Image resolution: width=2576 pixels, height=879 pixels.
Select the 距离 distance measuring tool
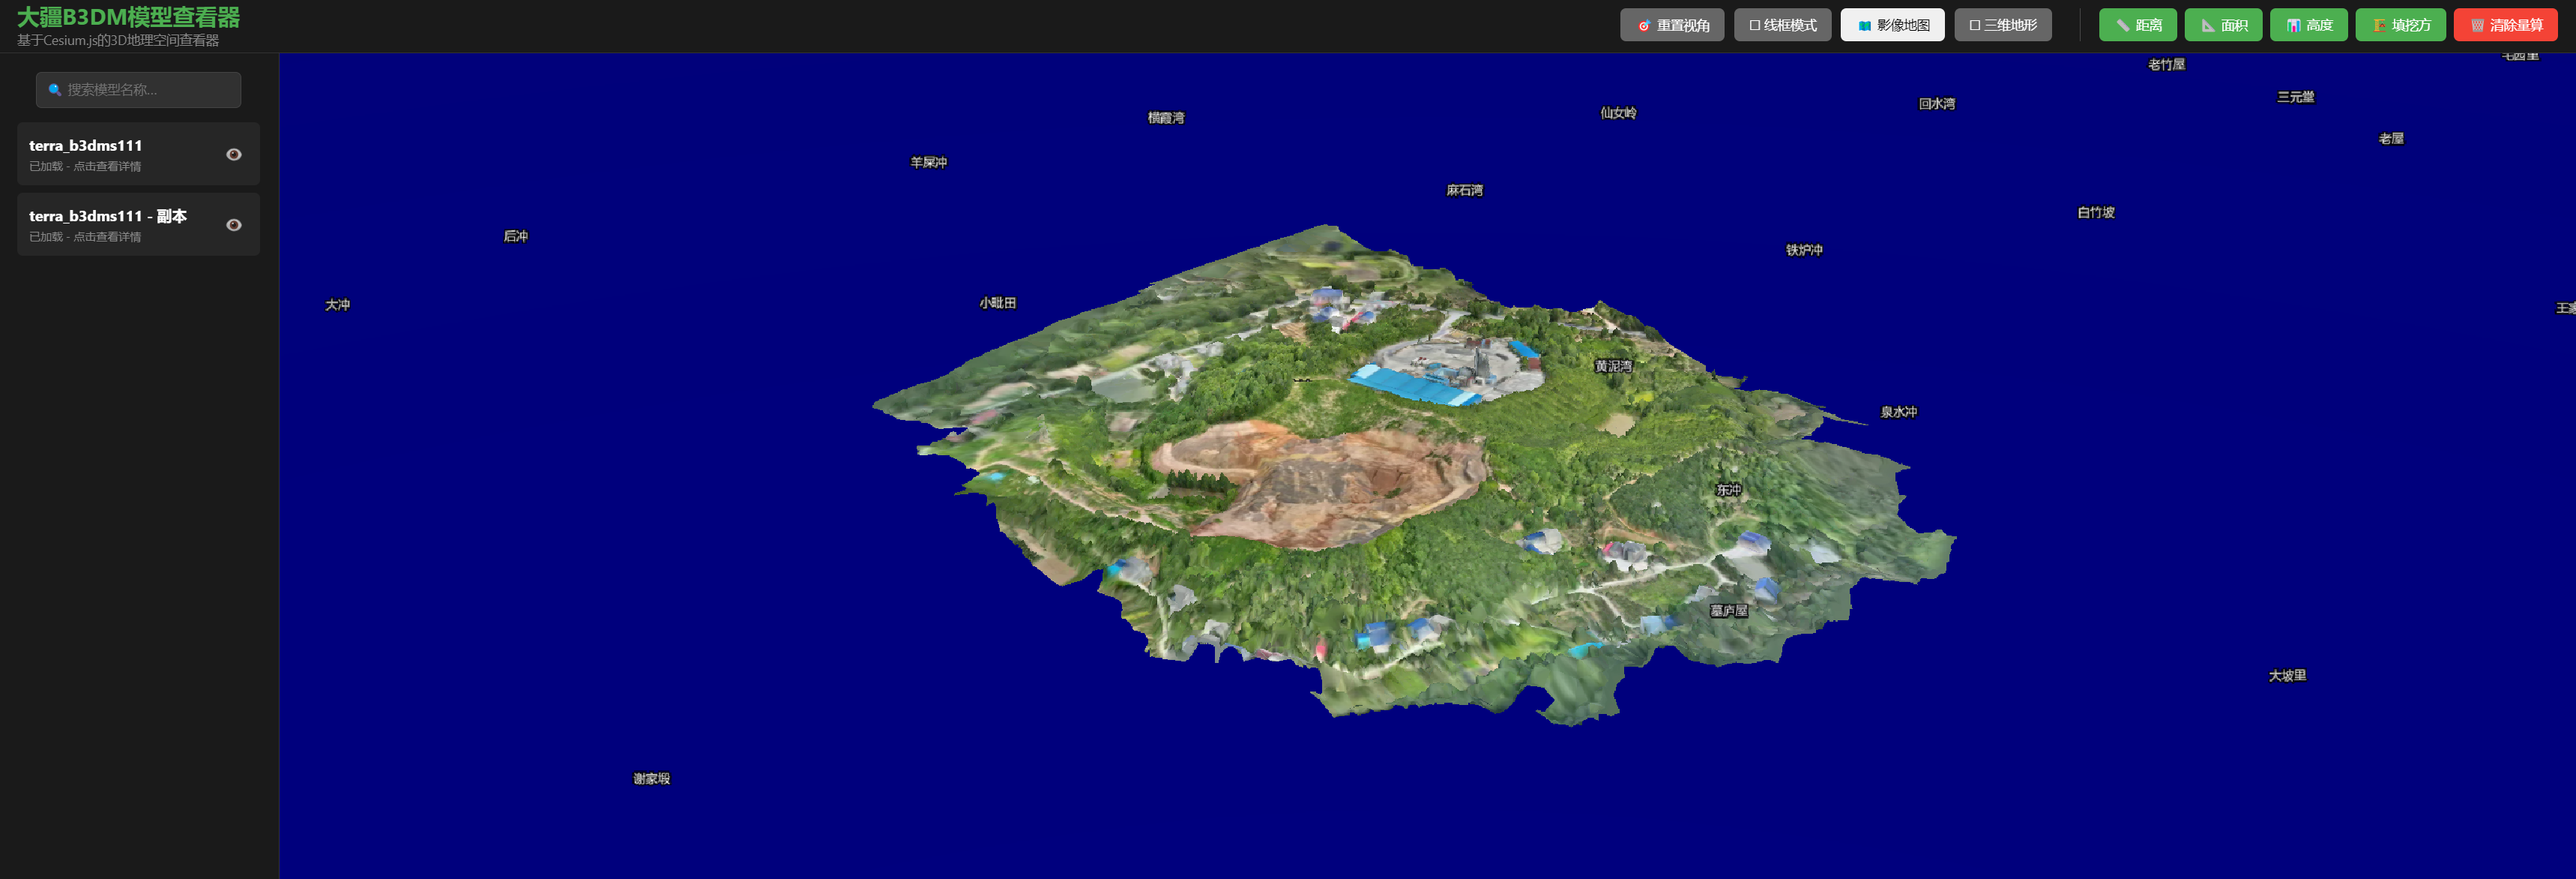pyautogui.click(x=2137, y=25)
